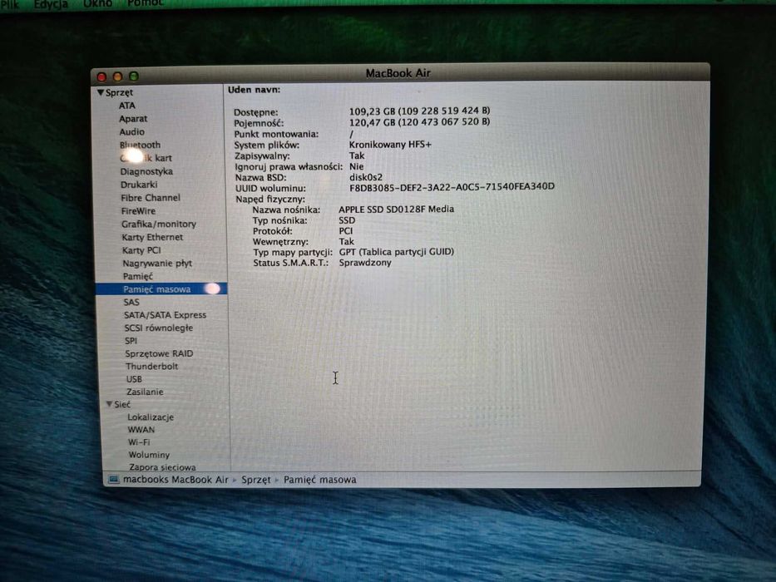
Task: Select FireWire in the sidebar
Action: click(x=139, y=211)
